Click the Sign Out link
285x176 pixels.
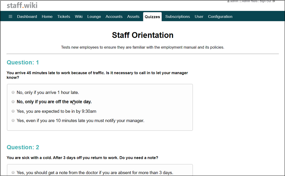coord(265,1)
